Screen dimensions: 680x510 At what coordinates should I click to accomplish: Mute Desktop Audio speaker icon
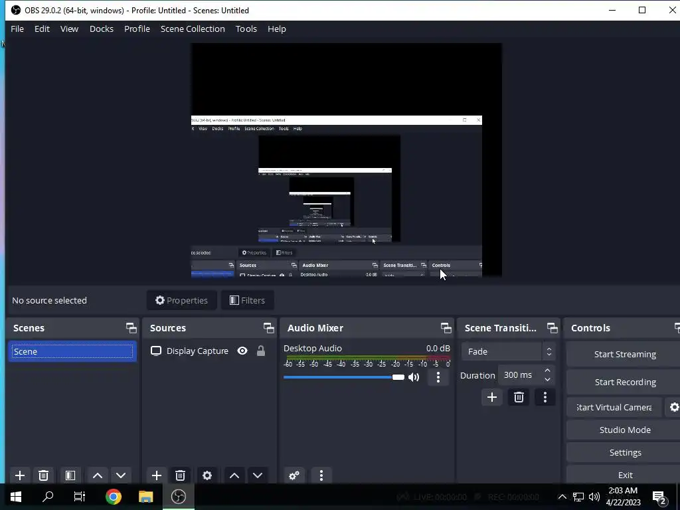(414, 377)
